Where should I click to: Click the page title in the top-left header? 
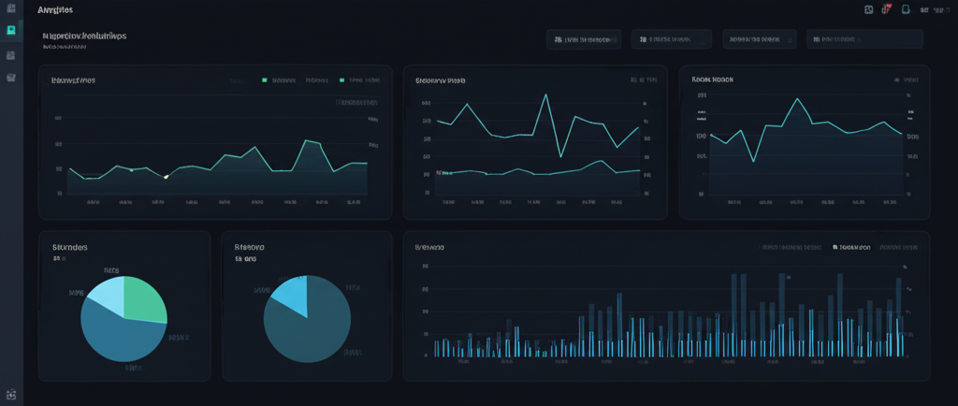[x=56, y=9]
